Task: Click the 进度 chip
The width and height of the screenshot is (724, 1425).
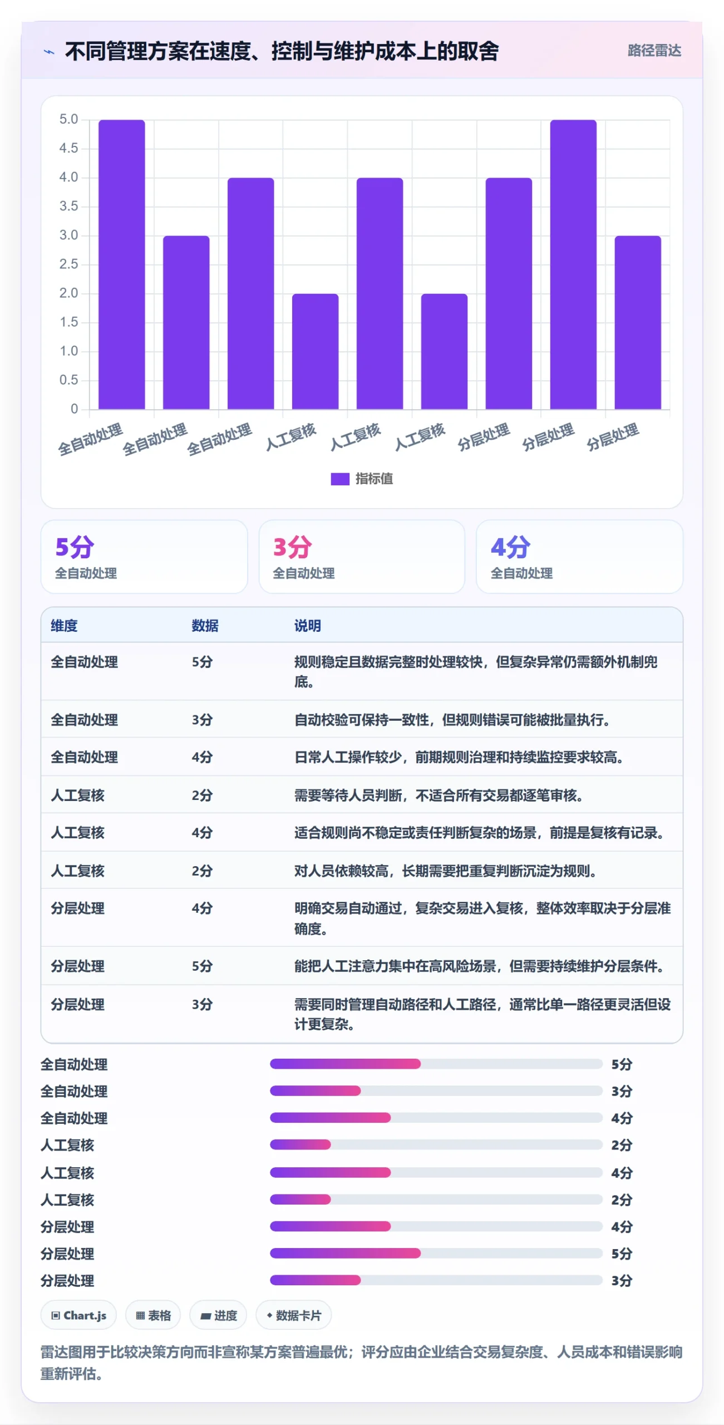Action: point(218,1315)
